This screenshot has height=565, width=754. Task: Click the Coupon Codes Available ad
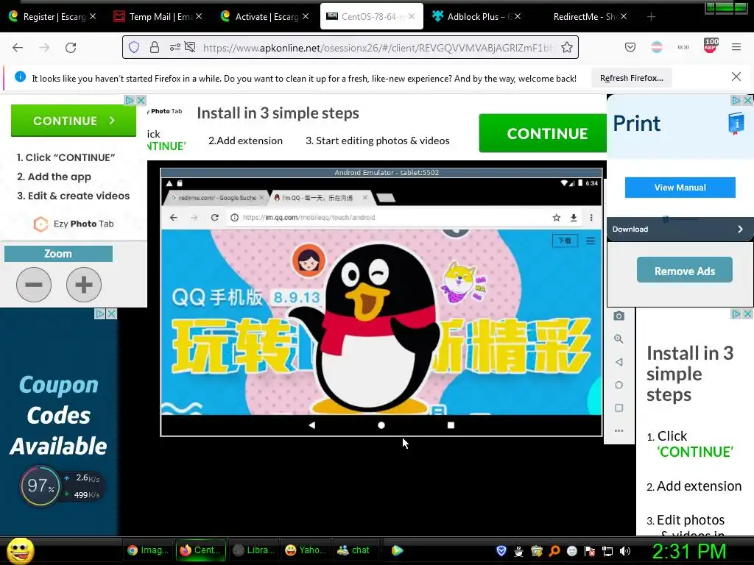pyautogui.click(x=59, y=415)
